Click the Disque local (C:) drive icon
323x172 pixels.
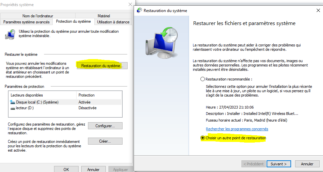(x=12, y=102)
